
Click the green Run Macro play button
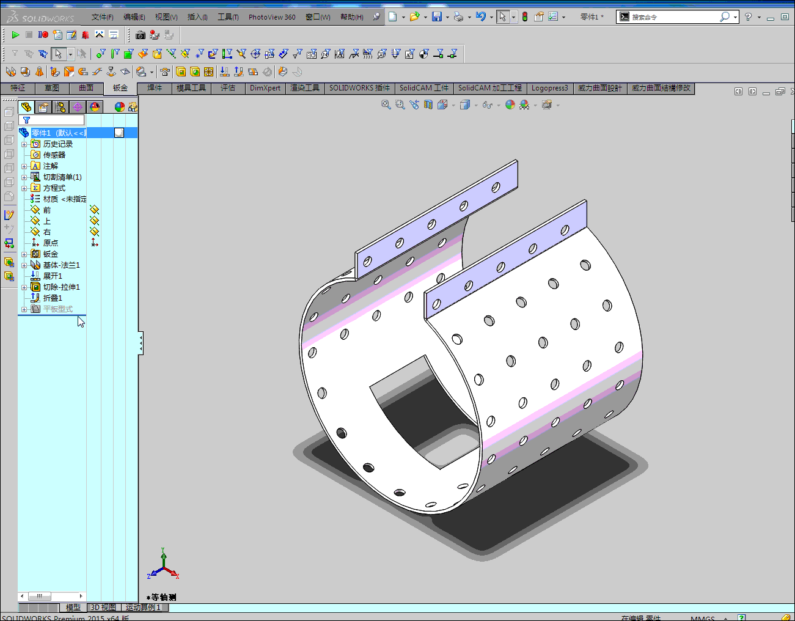(15, 35)
